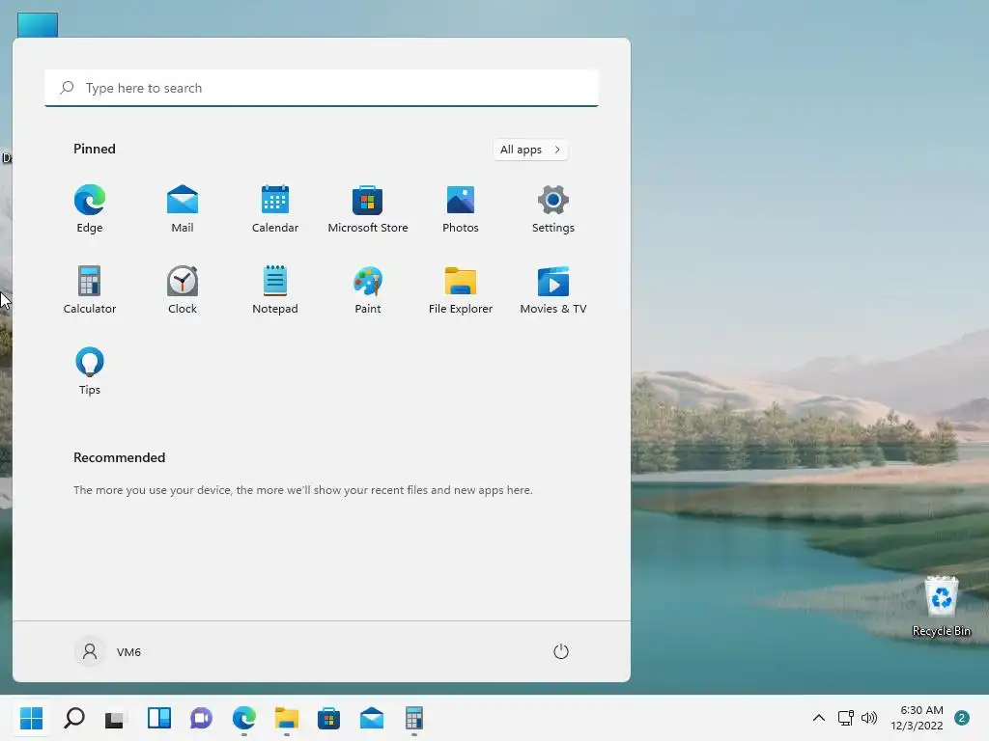This screenshot has height=741, width=989.
Task: Open the clock showing 6:30 AM 12/3/2022
Action: tap(917, 718)
